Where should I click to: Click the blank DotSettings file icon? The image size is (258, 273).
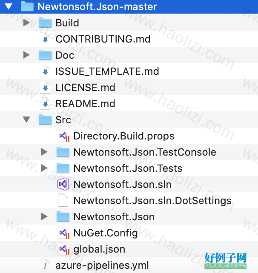coord(63,200)
